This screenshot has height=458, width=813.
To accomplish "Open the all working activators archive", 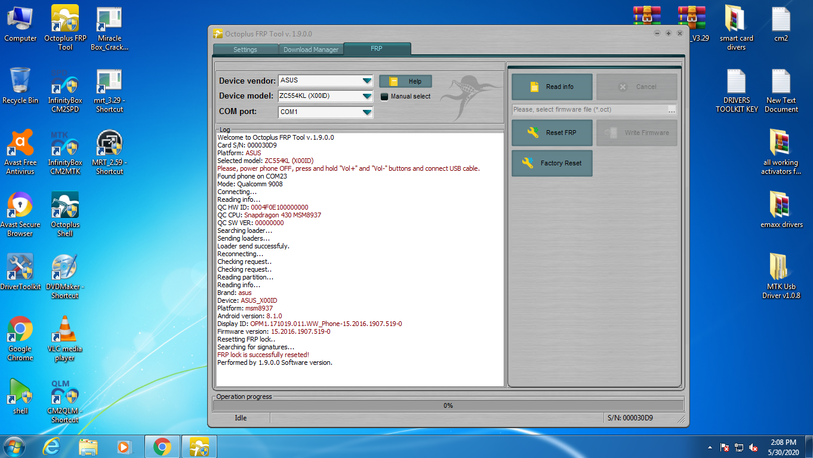I will coord(781,152).
